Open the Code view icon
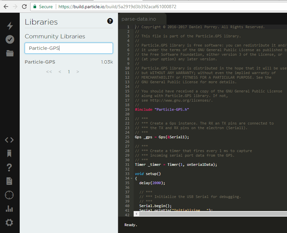The image size is (287, 233). (x=9, y=140)
